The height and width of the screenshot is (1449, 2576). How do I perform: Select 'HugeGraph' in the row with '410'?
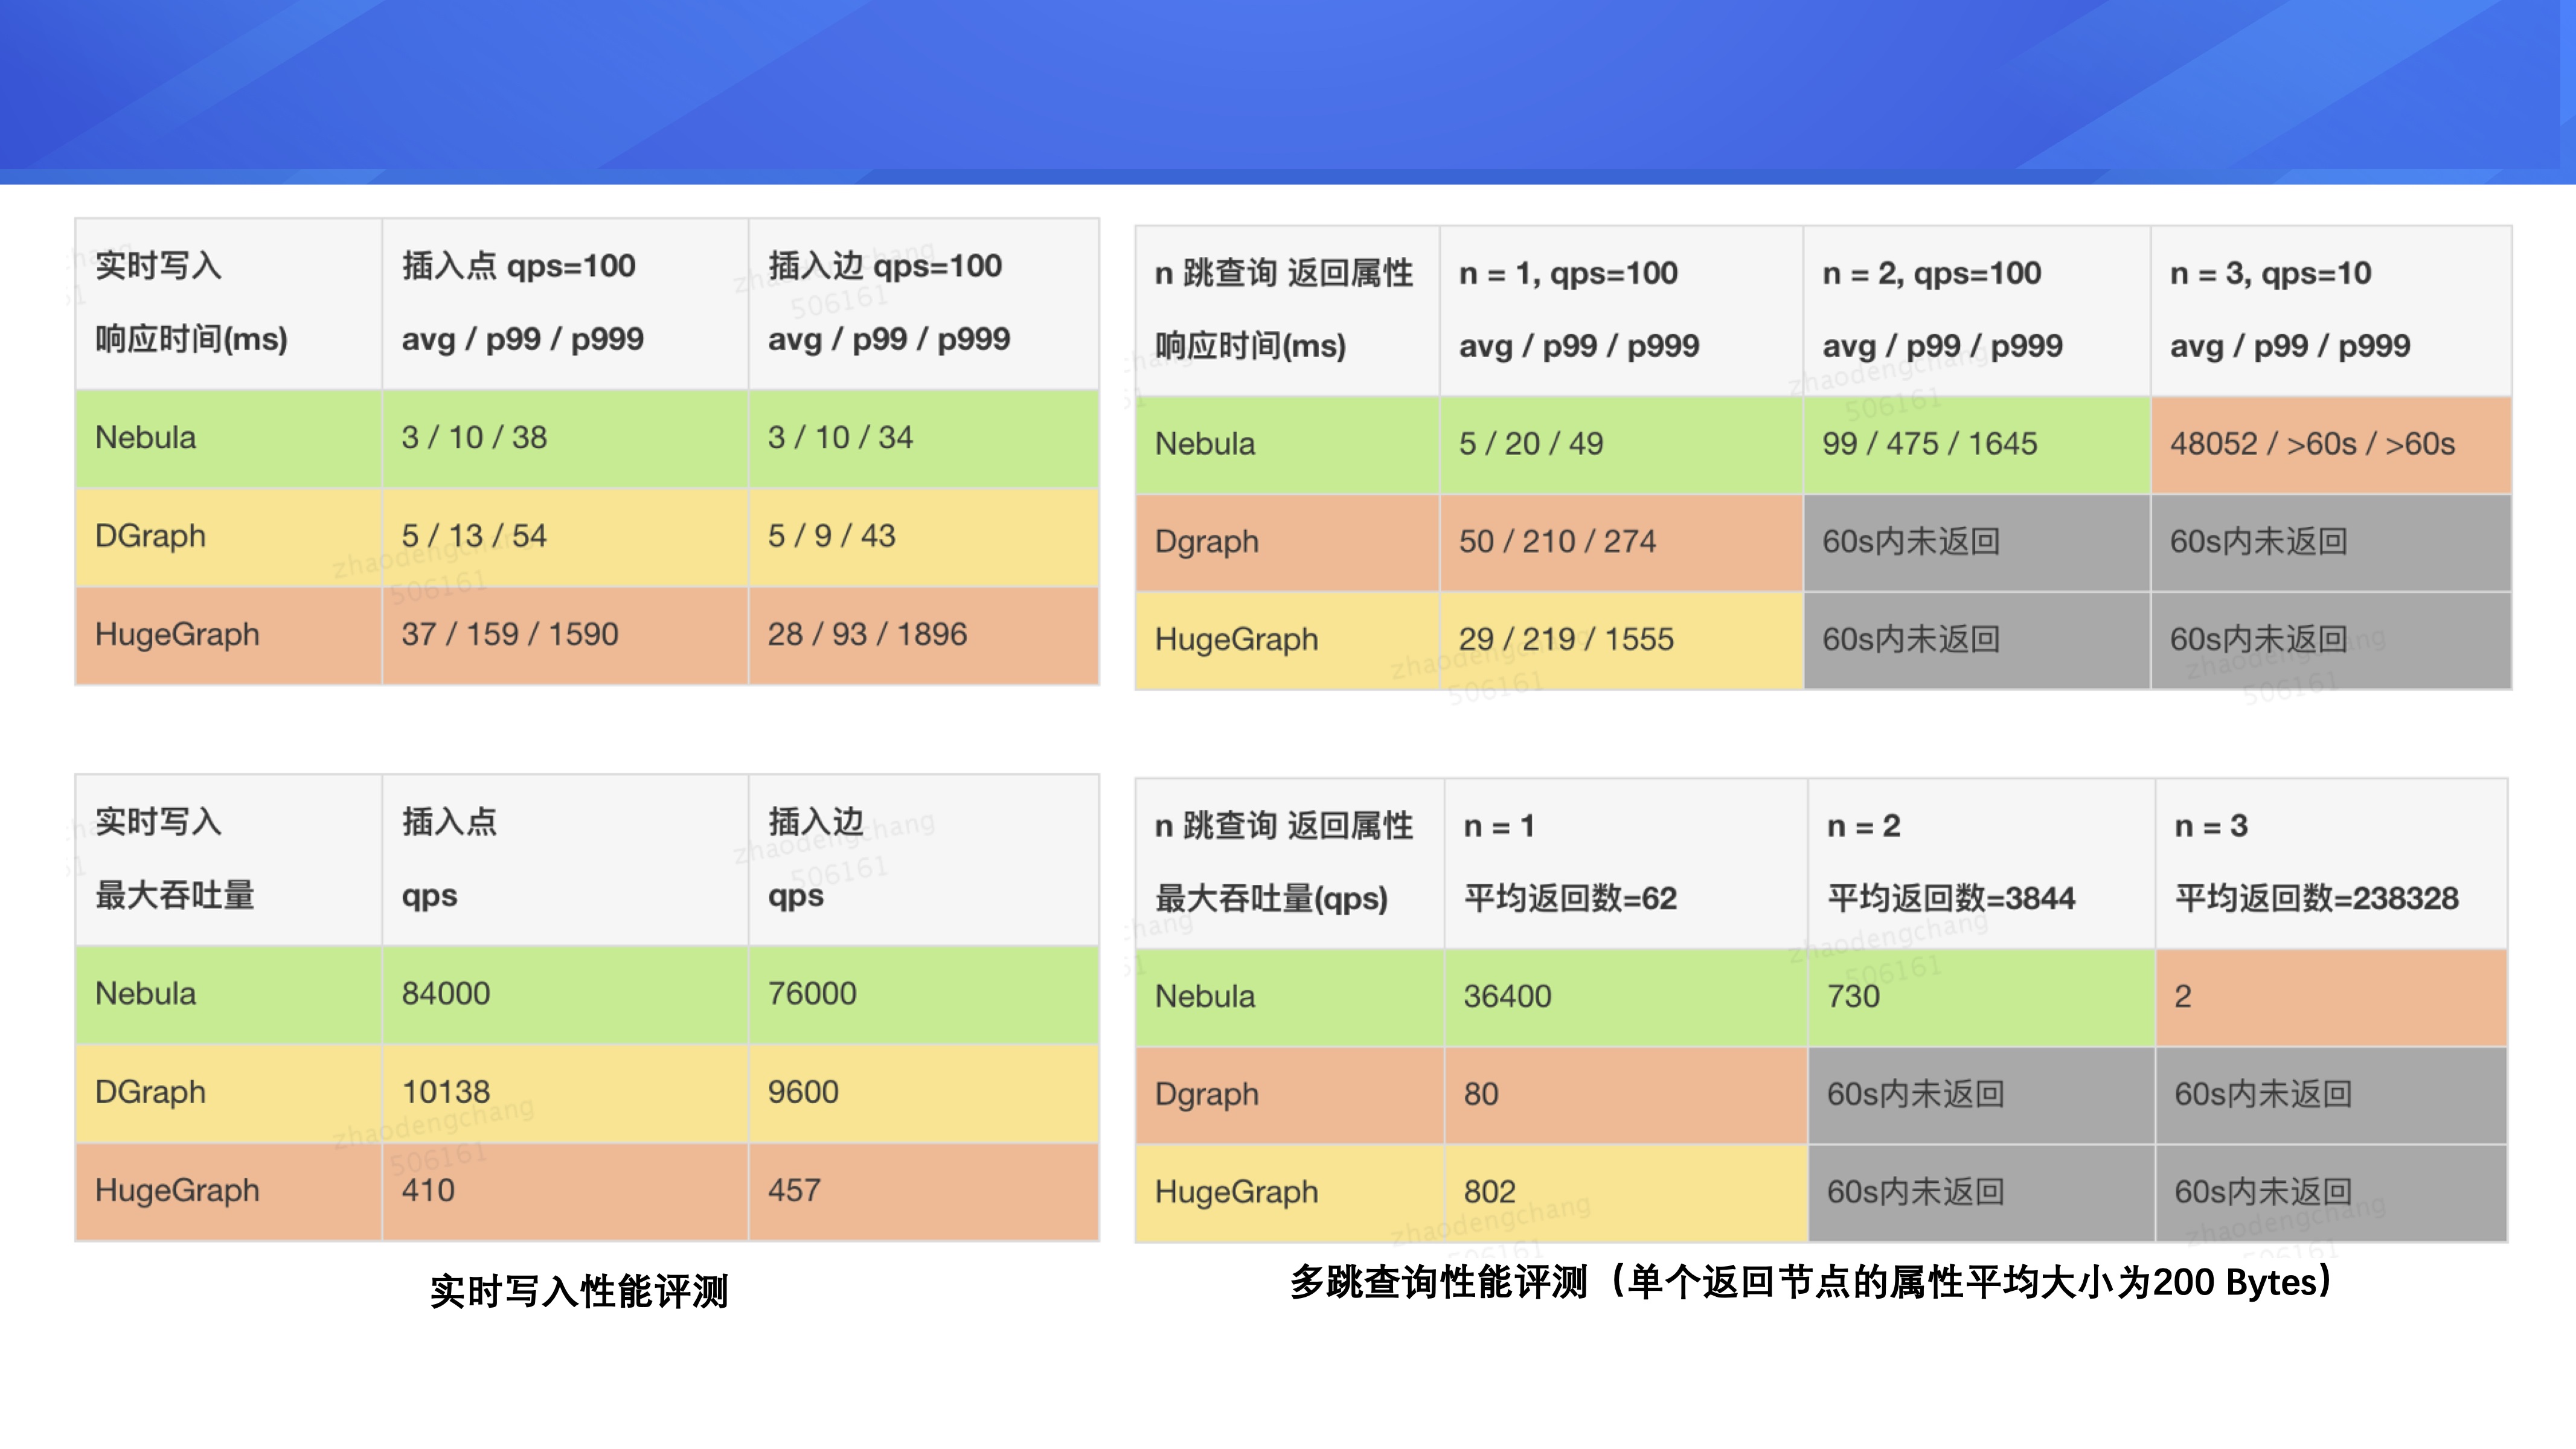(177, 1190)
